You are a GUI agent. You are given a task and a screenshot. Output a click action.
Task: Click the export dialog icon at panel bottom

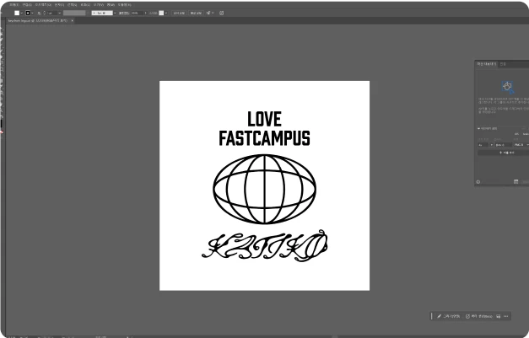(x=516, y=181)
